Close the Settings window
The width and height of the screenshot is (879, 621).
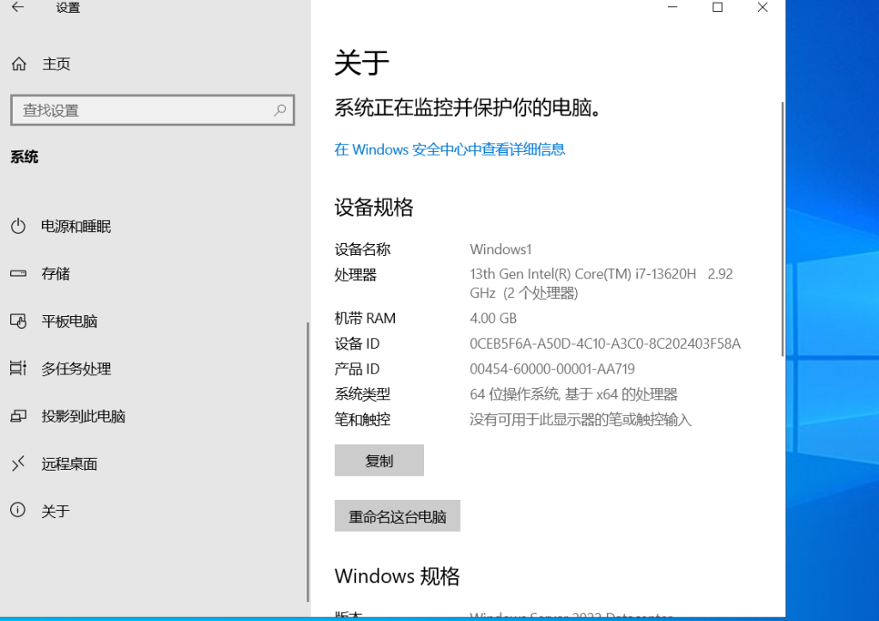[x=762, y=8]
